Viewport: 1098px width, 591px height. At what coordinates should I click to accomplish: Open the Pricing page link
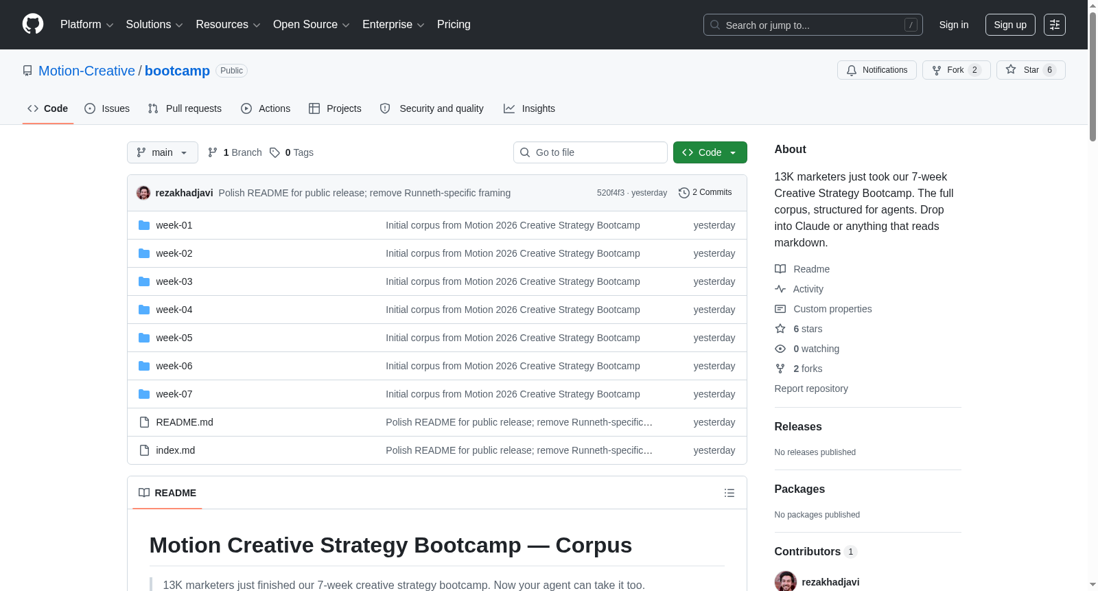454,25
